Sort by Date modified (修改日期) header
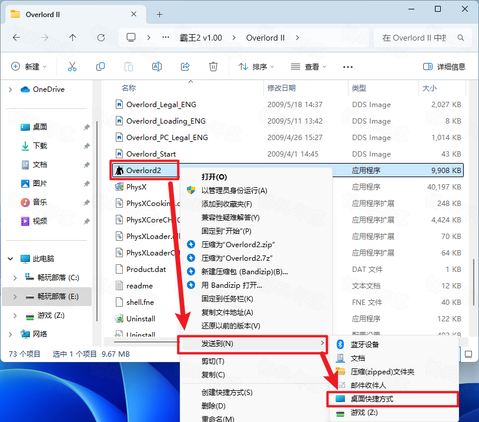Screen dimensions: 479x422 tap(282, 88)
